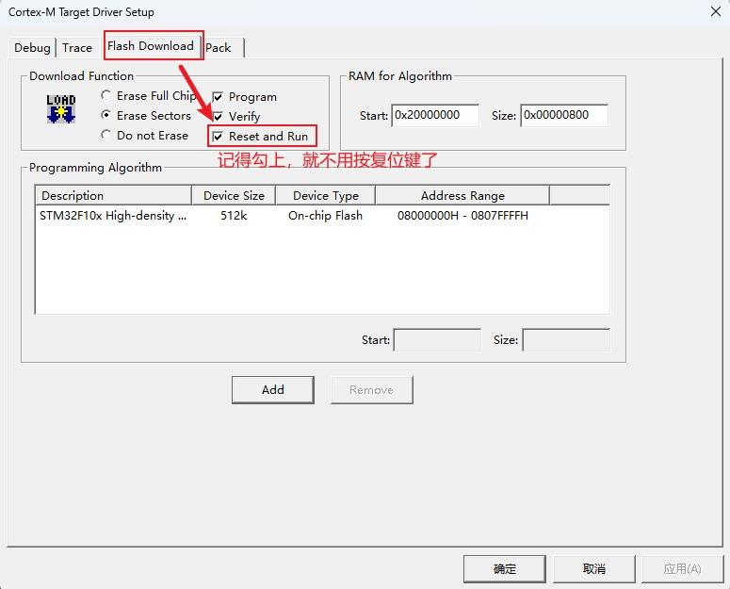Screen dimensions: 730x589
Task: Click the Remove button
Action: 371,390
